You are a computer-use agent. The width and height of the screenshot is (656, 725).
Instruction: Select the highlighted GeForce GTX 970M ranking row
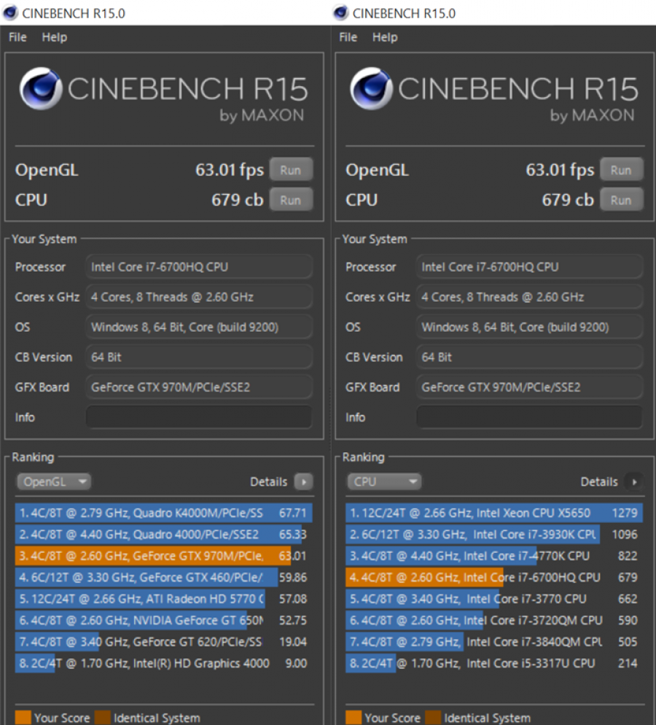163,556
